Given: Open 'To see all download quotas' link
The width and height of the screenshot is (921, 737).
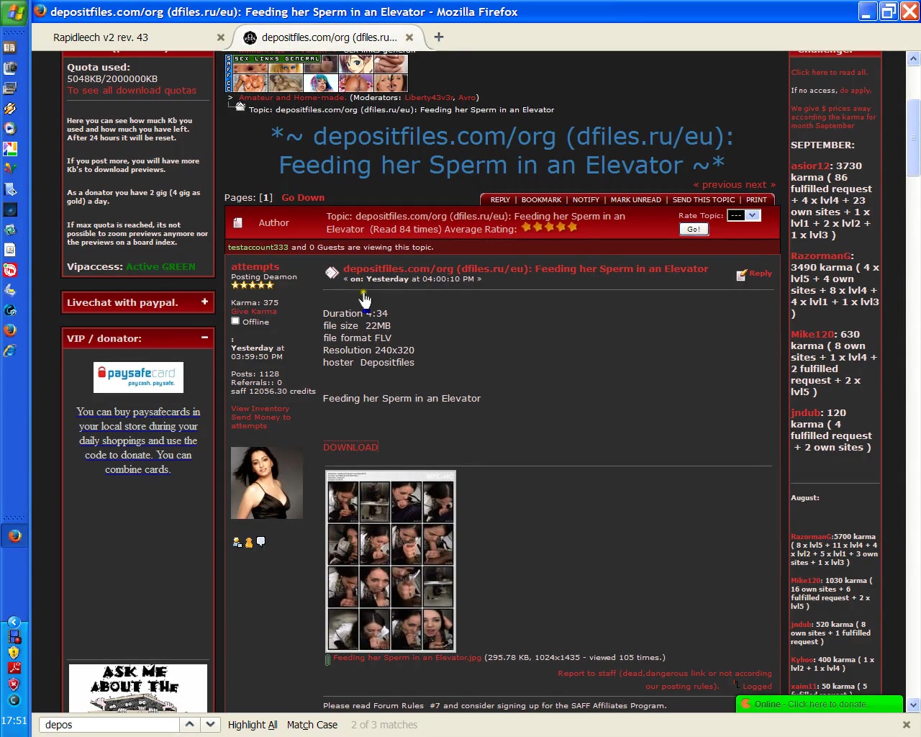Looking at the screenshot, I should coord(132,90).
